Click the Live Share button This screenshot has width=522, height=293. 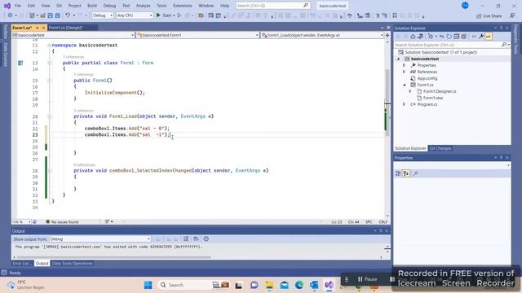click(x=489, y=15)
